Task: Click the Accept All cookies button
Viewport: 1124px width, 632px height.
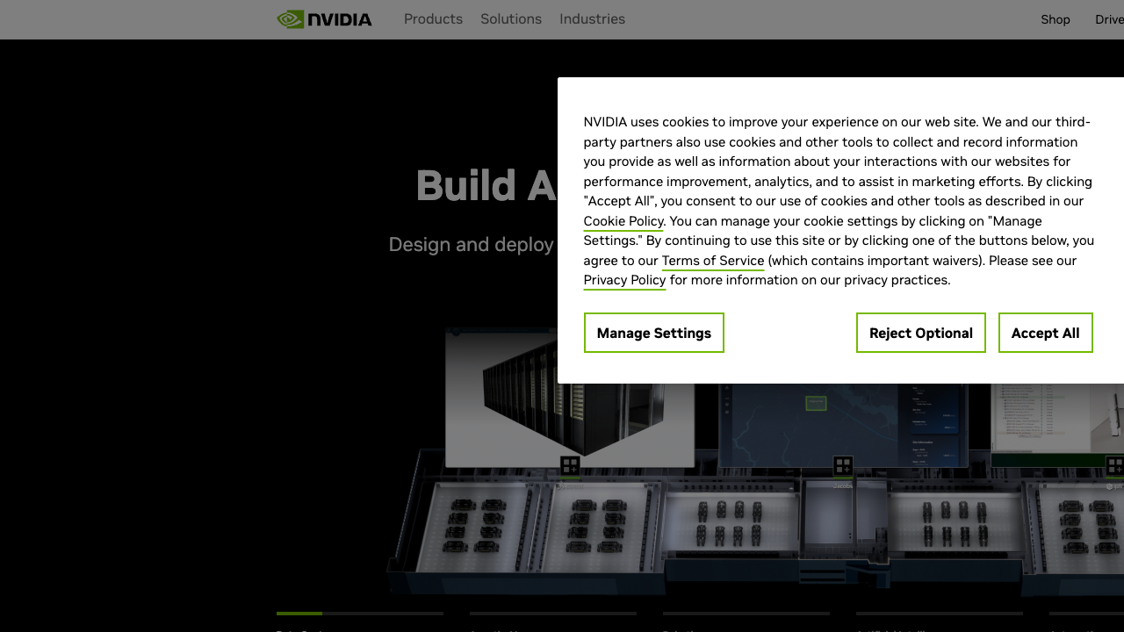Action: [1045, 333]
